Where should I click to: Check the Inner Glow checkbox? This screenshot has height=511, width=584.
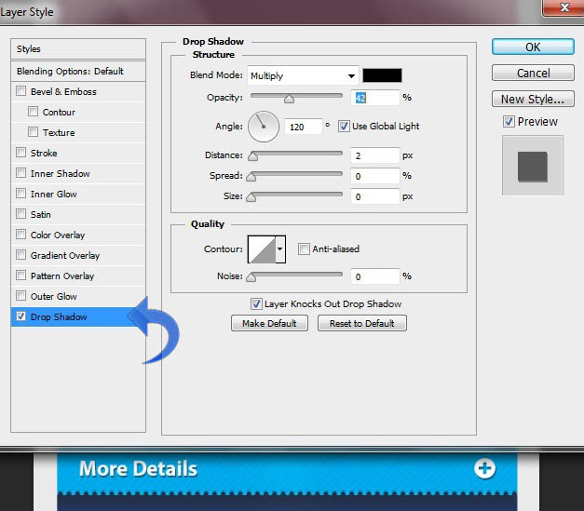pyautogui.click(x=21, y=194)
